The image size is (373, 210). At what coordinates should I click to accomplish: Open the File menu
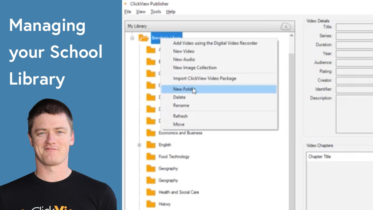tap(128, 12)
